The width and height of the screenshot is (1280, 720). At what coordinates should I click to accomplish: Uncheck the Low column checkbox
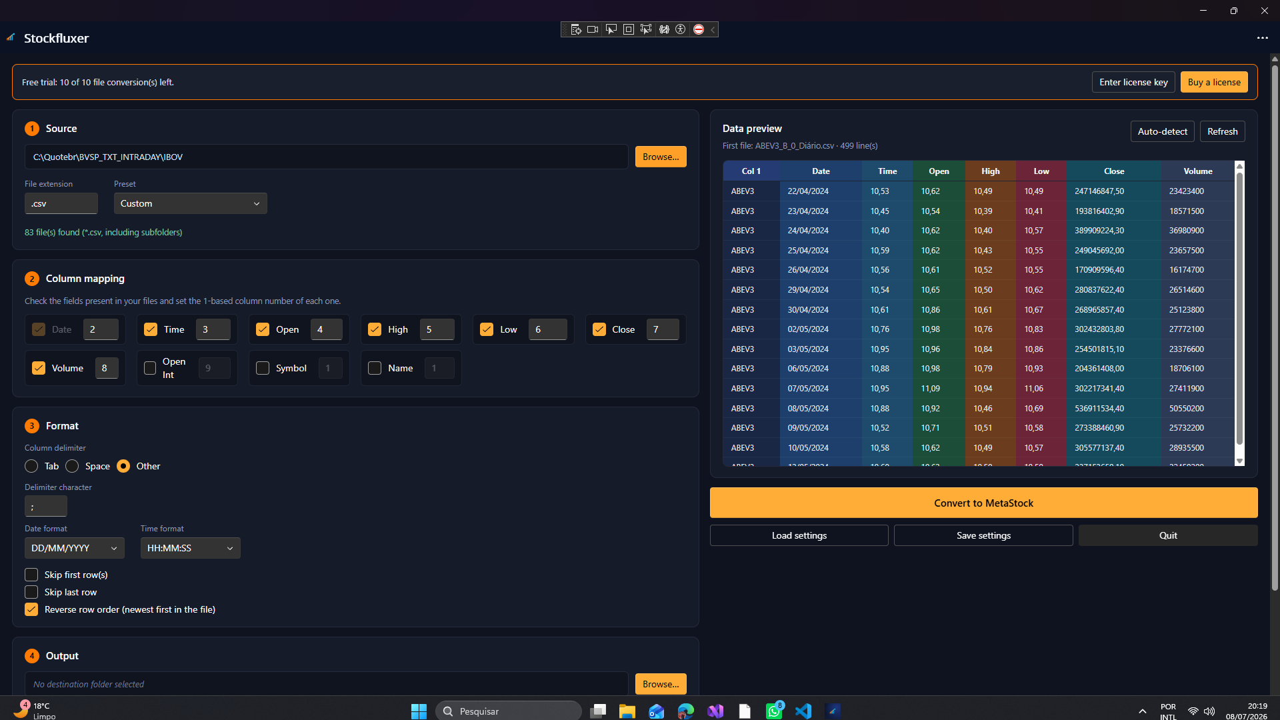pos(487,329)
